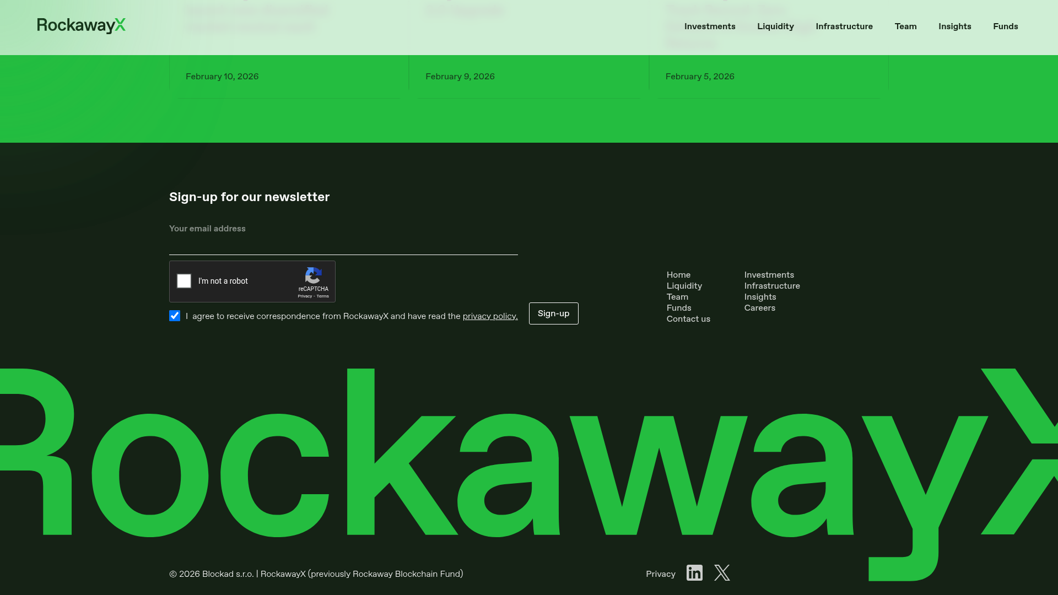Follow the privacy policy link
Image resolution: width=1058 pixels, height=595 pixels.
point(490,316)
